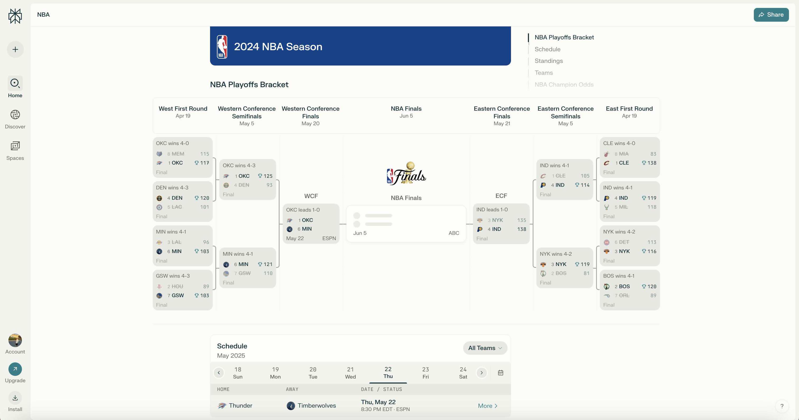This screenshot has width=799, height=420.
Task: Open the Home search icon
Action: [15, 83]
